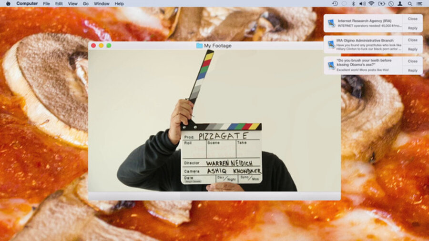
Task: Open Spotlight search magnifier
Action: click(410, 3)
